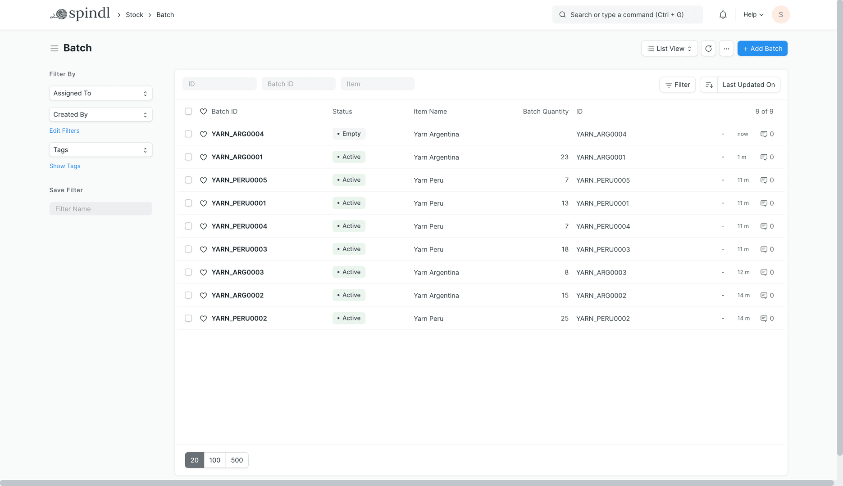Open the Help menu
The image size is (843, 486).
tap(753, 15)
